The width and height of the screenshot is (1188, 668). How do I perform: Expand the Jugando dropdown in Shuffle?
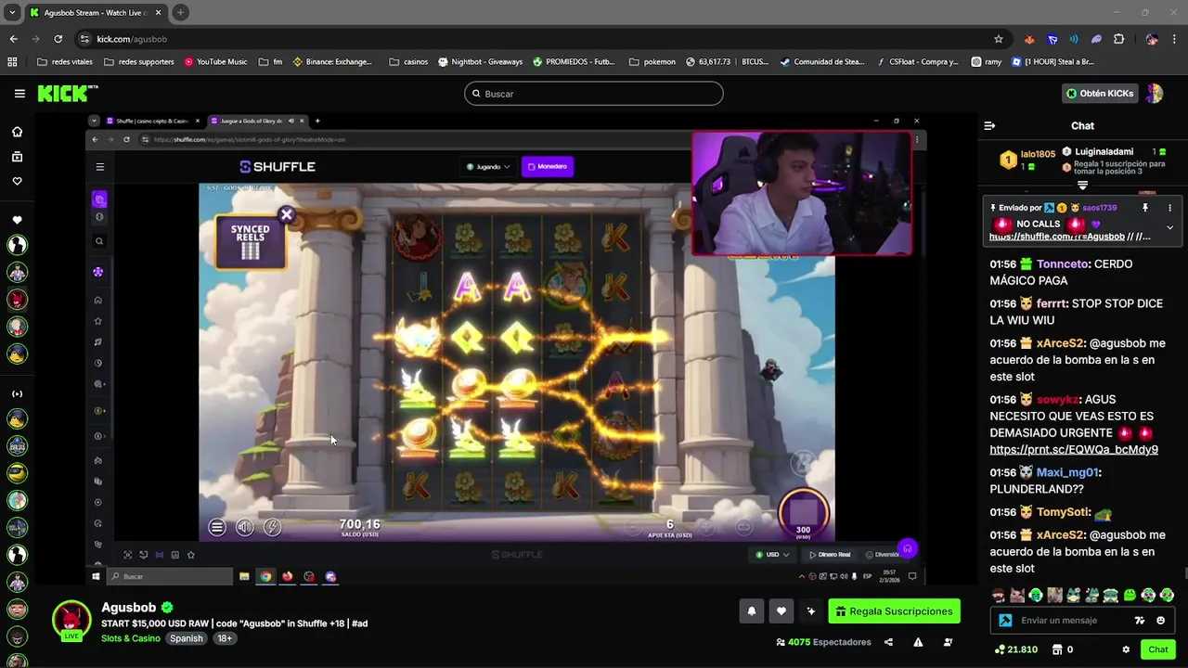(488, 167)
